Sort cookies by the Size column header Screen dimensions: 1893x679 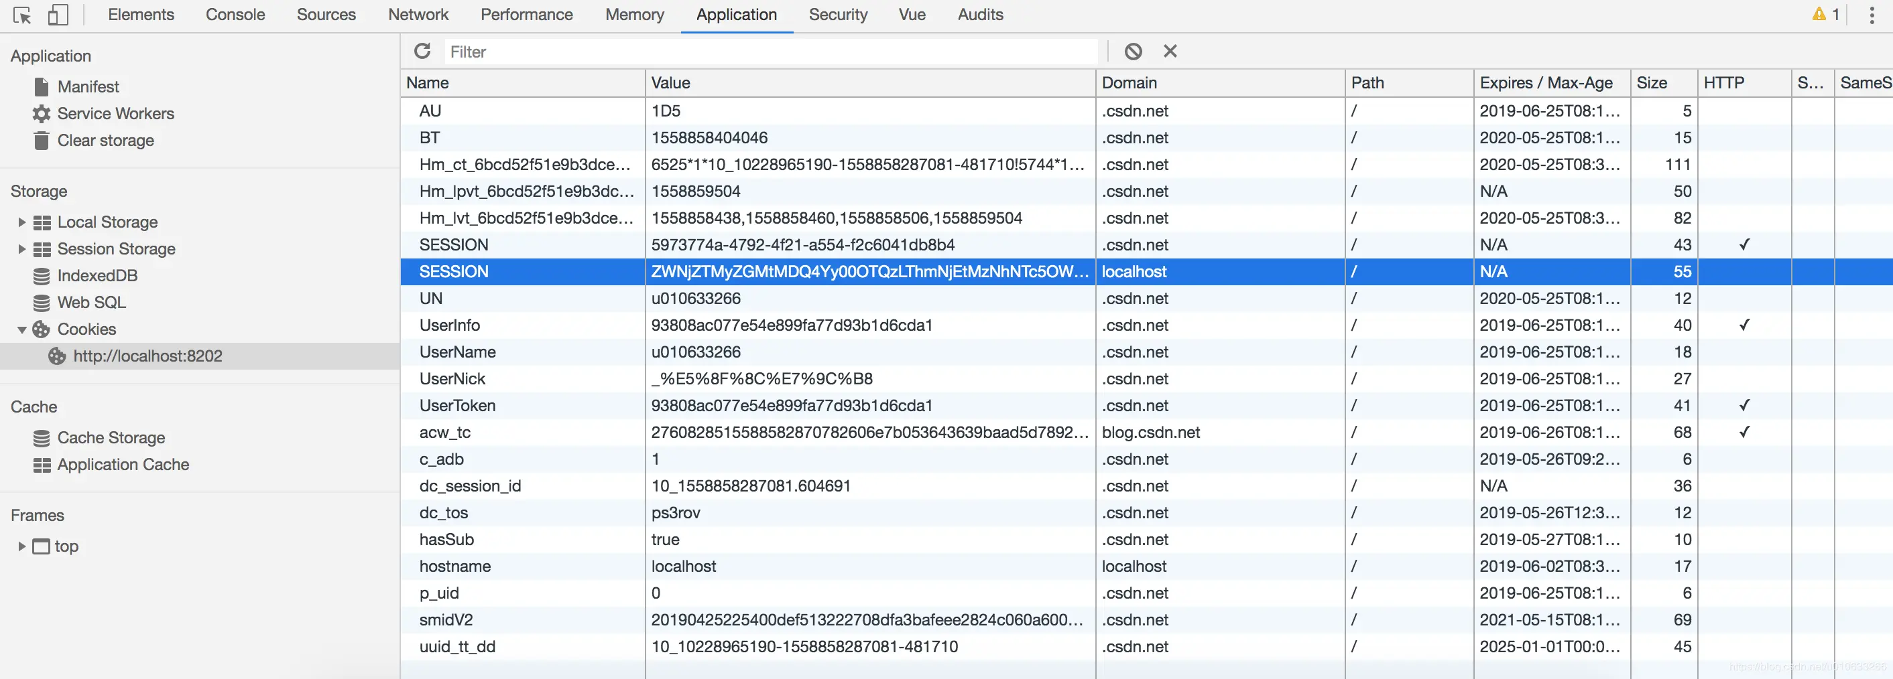coord(1664,83)
